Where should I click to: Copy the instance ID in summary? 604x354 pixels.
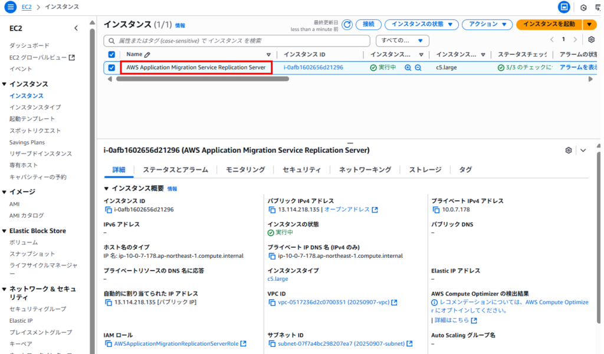tap(109, 210)
